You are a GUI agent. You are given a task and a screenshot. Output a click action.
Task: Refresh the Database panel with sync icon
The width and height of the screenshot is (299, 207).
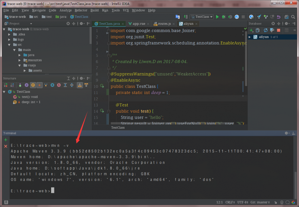tap(265, 30)
